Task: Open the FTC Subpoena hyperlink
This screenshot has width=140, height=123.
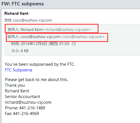Action: tap(18, 70)
